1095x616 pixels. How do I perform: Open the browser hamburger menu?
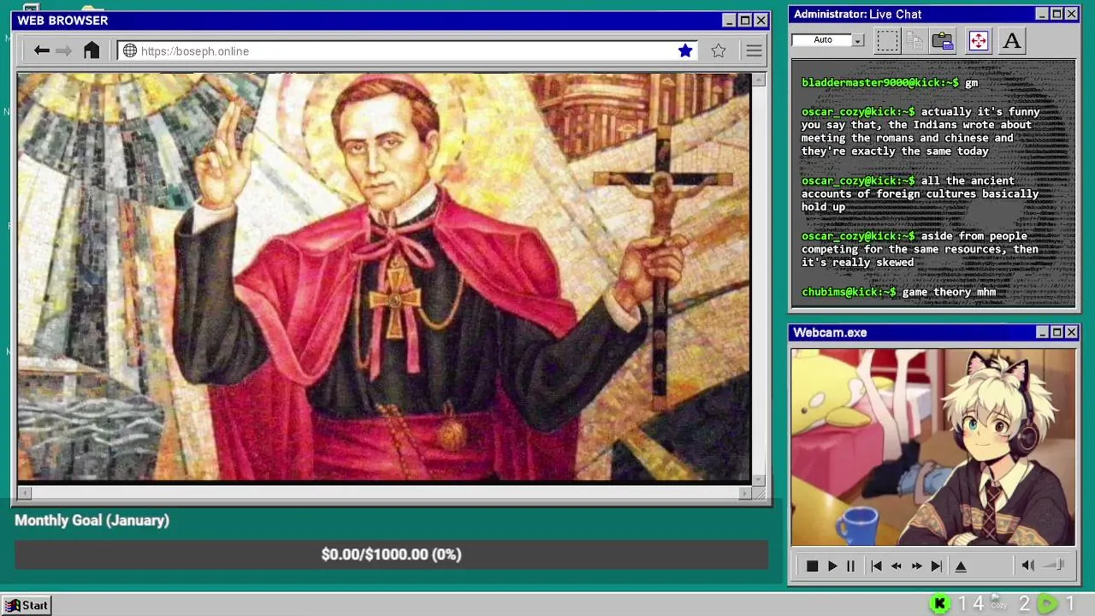click(754, 50)
